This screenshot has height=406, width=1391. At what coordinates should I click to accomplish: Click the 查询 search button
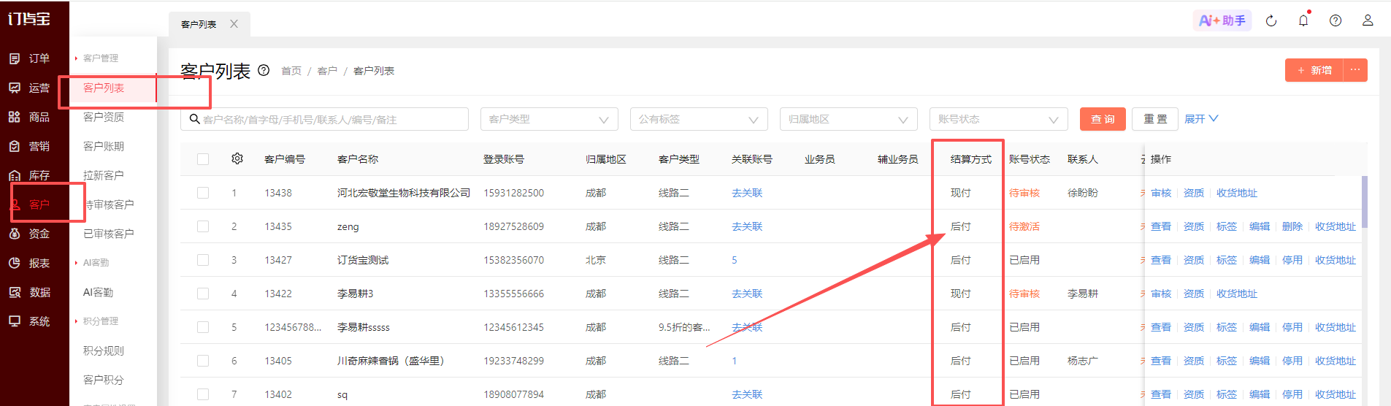coord(1103,119)
